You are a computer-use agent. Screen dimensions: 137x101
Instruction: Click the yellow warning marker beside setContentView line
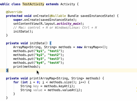pyautogui.click(x=136, y=24)
